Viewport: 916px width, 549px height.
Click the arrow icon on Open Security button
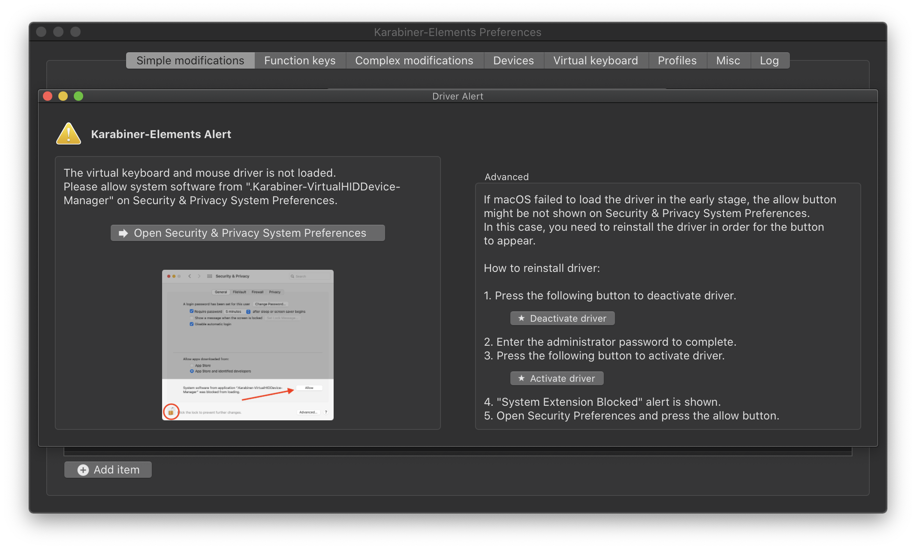point(124,233)
